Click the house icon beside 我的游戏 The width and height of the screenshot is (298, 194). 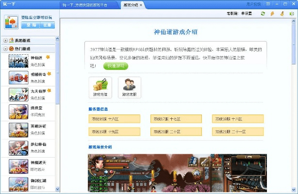pyautogui.click(x=11, y=40)
